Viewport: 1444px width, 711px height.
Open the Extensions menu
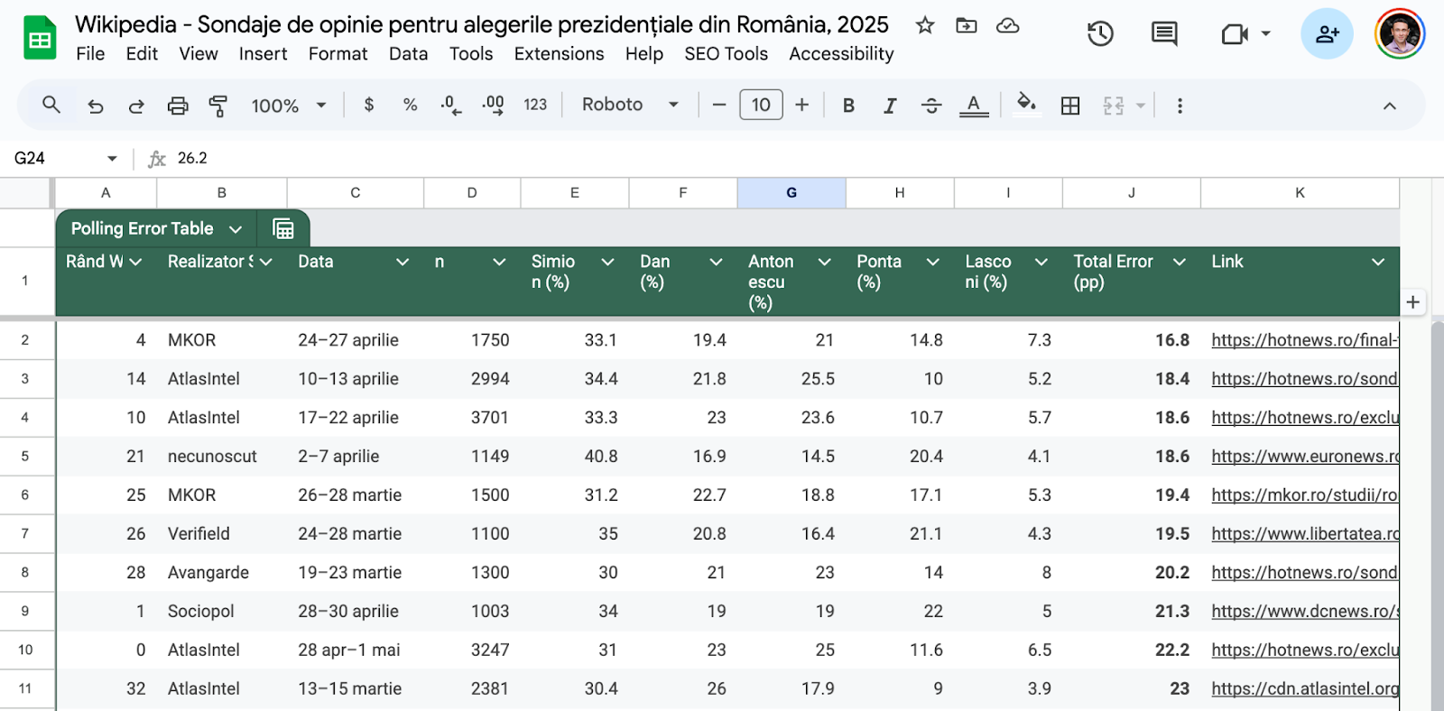(x=559, y=54)
